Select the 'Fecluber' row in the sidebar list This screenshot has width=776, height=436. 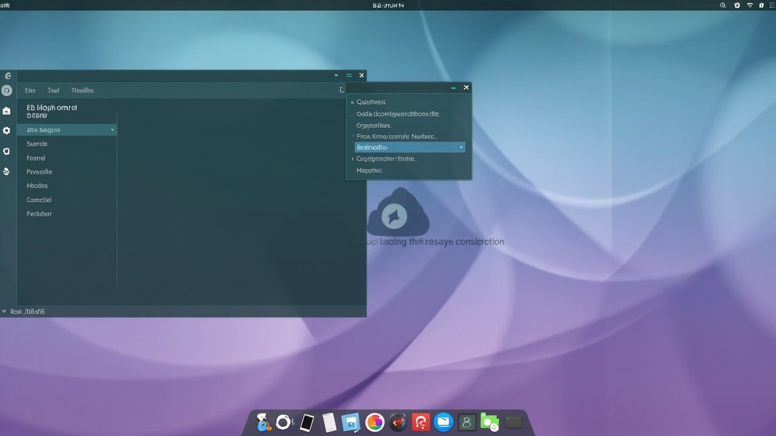[x=67, y=214]
